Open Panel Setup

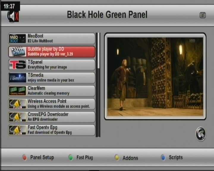click(x=42, y=157)
